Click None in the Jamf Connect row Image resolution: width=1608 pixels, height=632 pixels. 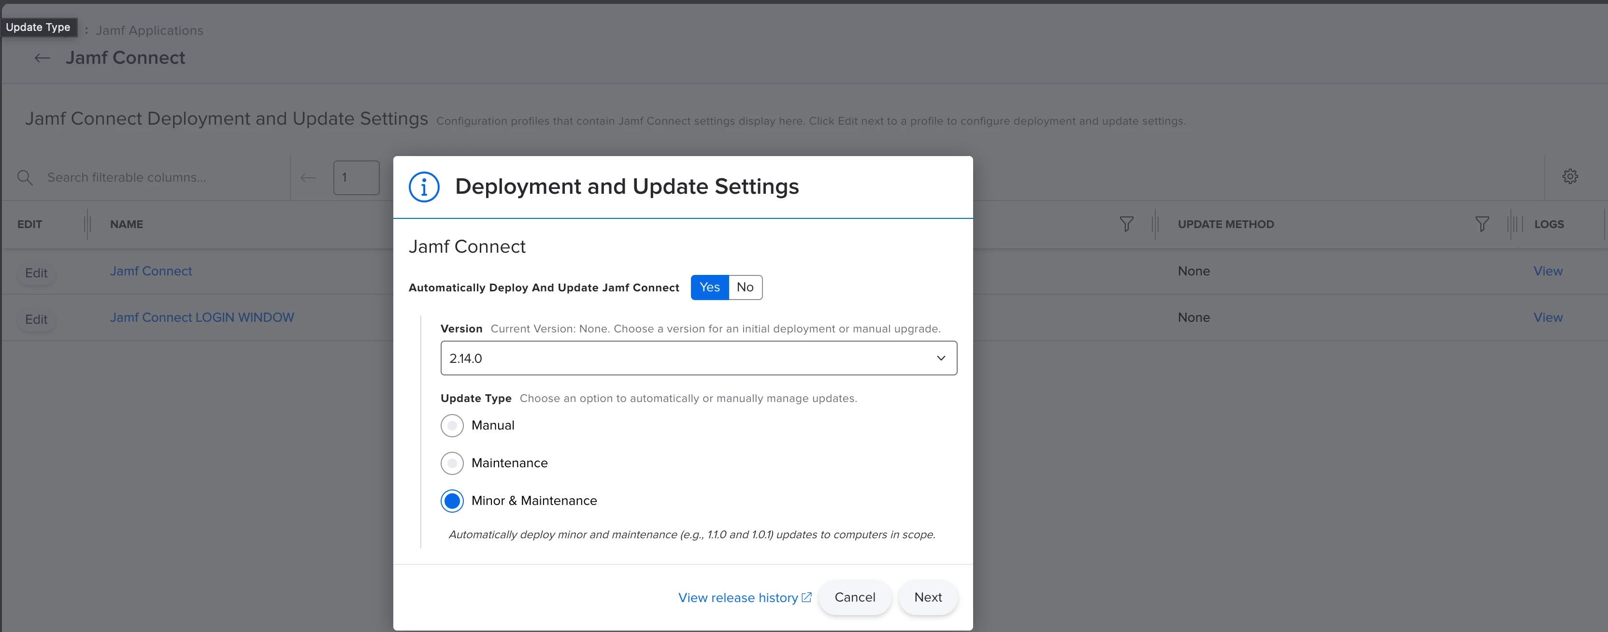(x=1193, y=271)
